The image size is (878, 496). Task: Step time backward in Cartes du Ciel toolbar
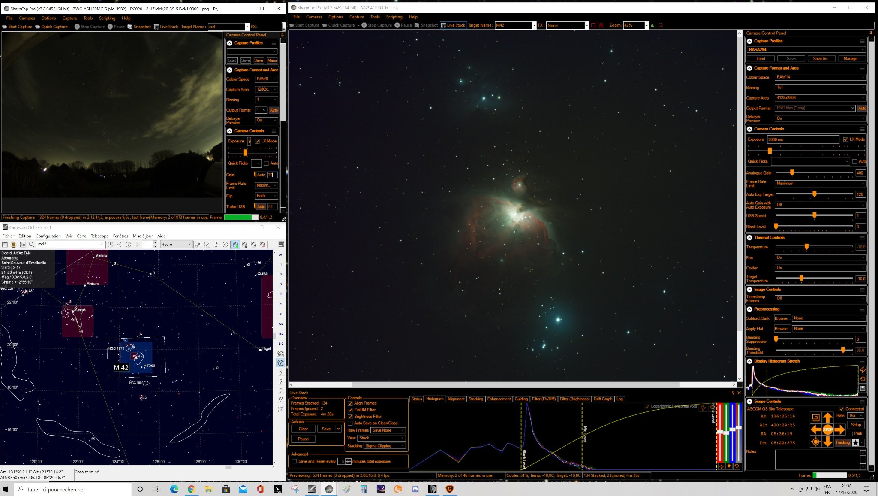point(120,245)
